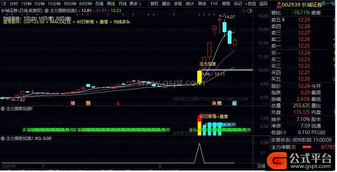Click the 解 event marker
Image resolution: width=337 pixels, height=172 pixels.
[234, 103]
